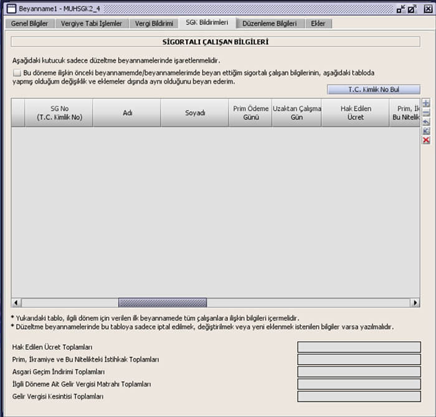Switch to the Ekler tab
436x417 pixels.
tap(318, 24)
